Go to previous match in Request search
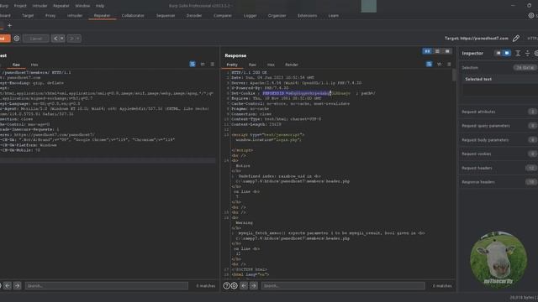The height and width of the screenshot is (302, 538). click(8, 285)
